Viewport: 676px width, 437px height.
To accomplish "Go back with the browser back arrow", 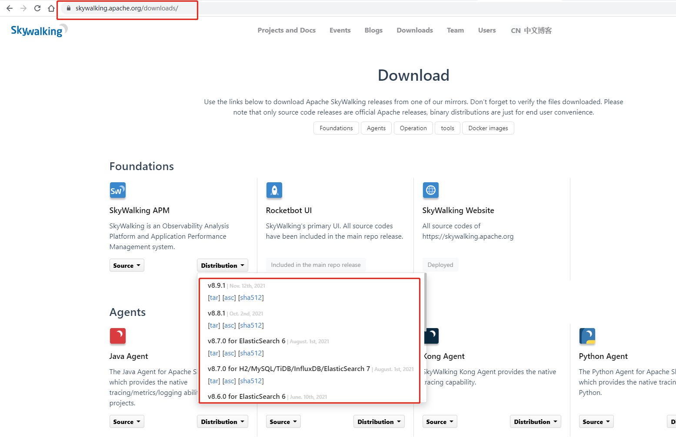I will pyautogui.click(x=10, y=8).
